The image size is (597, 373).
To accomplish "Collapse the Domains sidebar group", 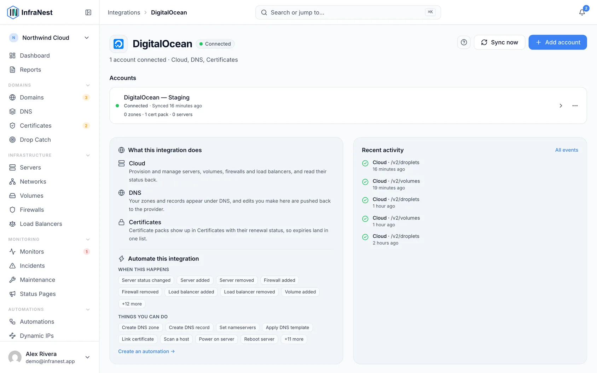I will (x=88, y=85).
